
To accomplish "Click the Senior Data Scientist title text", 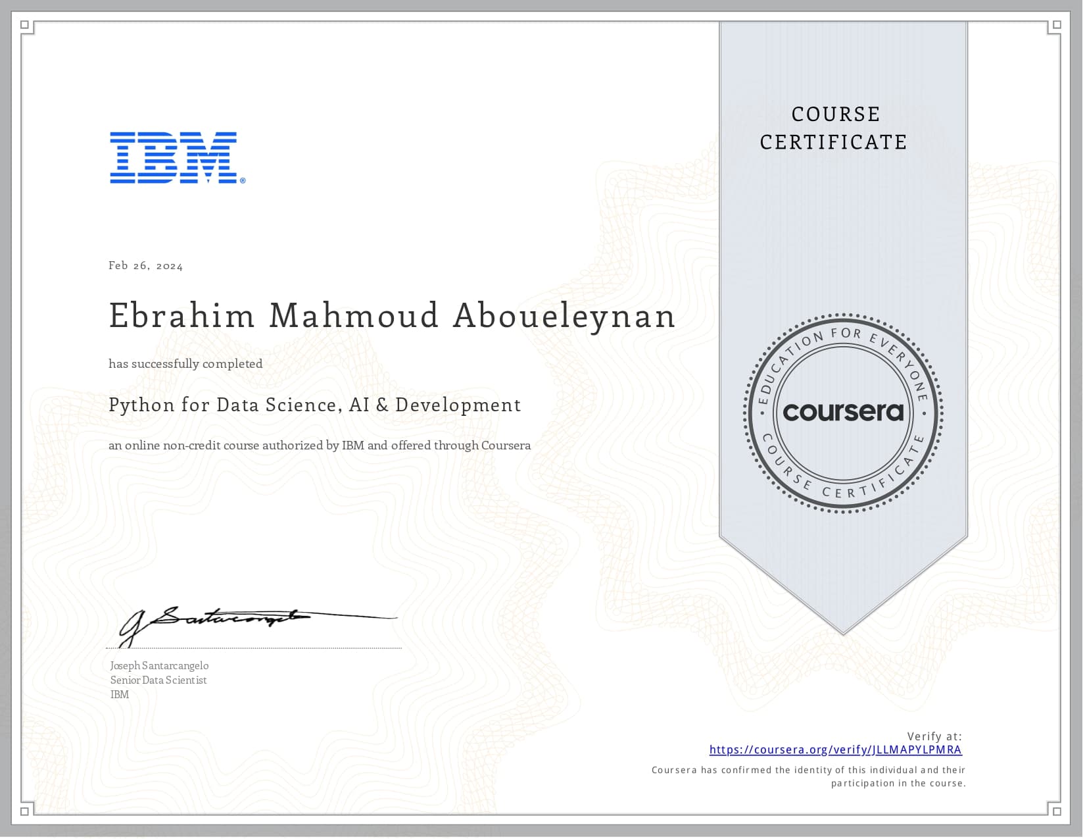I will click(158, 680).
